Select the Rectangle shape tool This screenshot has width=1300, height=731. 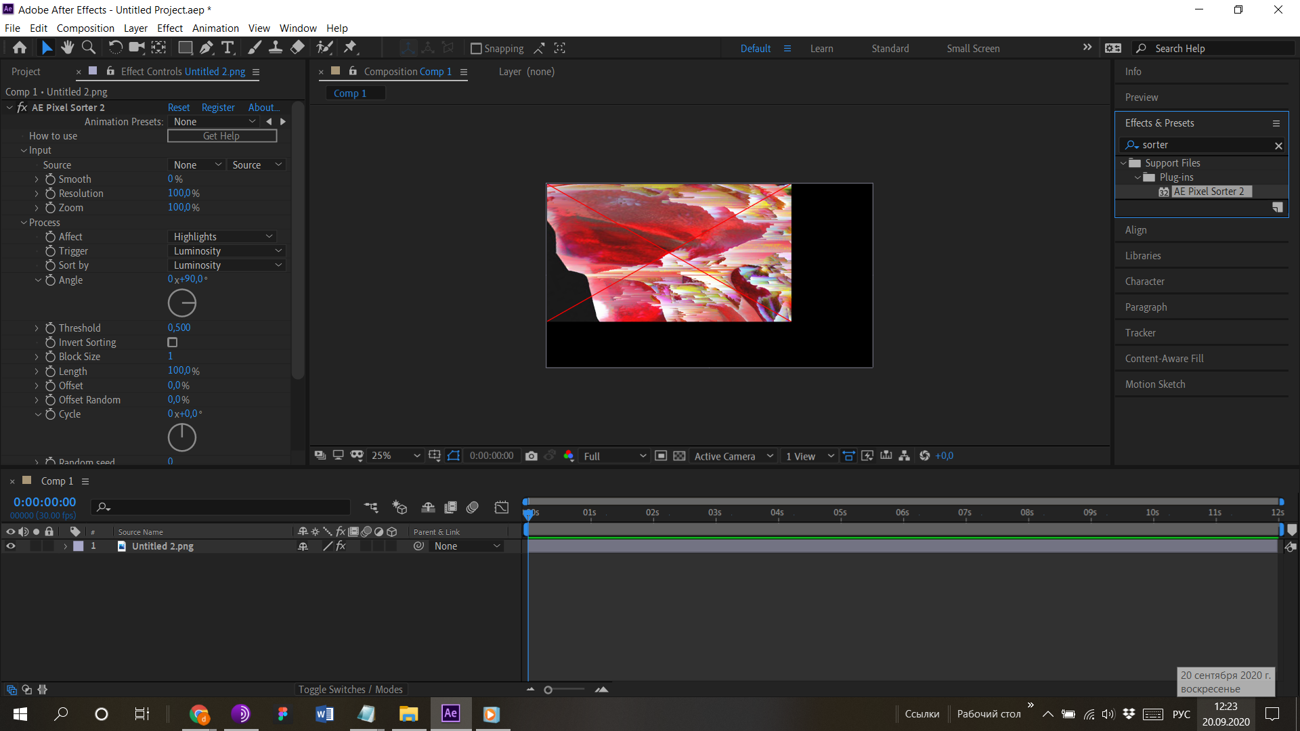click(185, 48)
